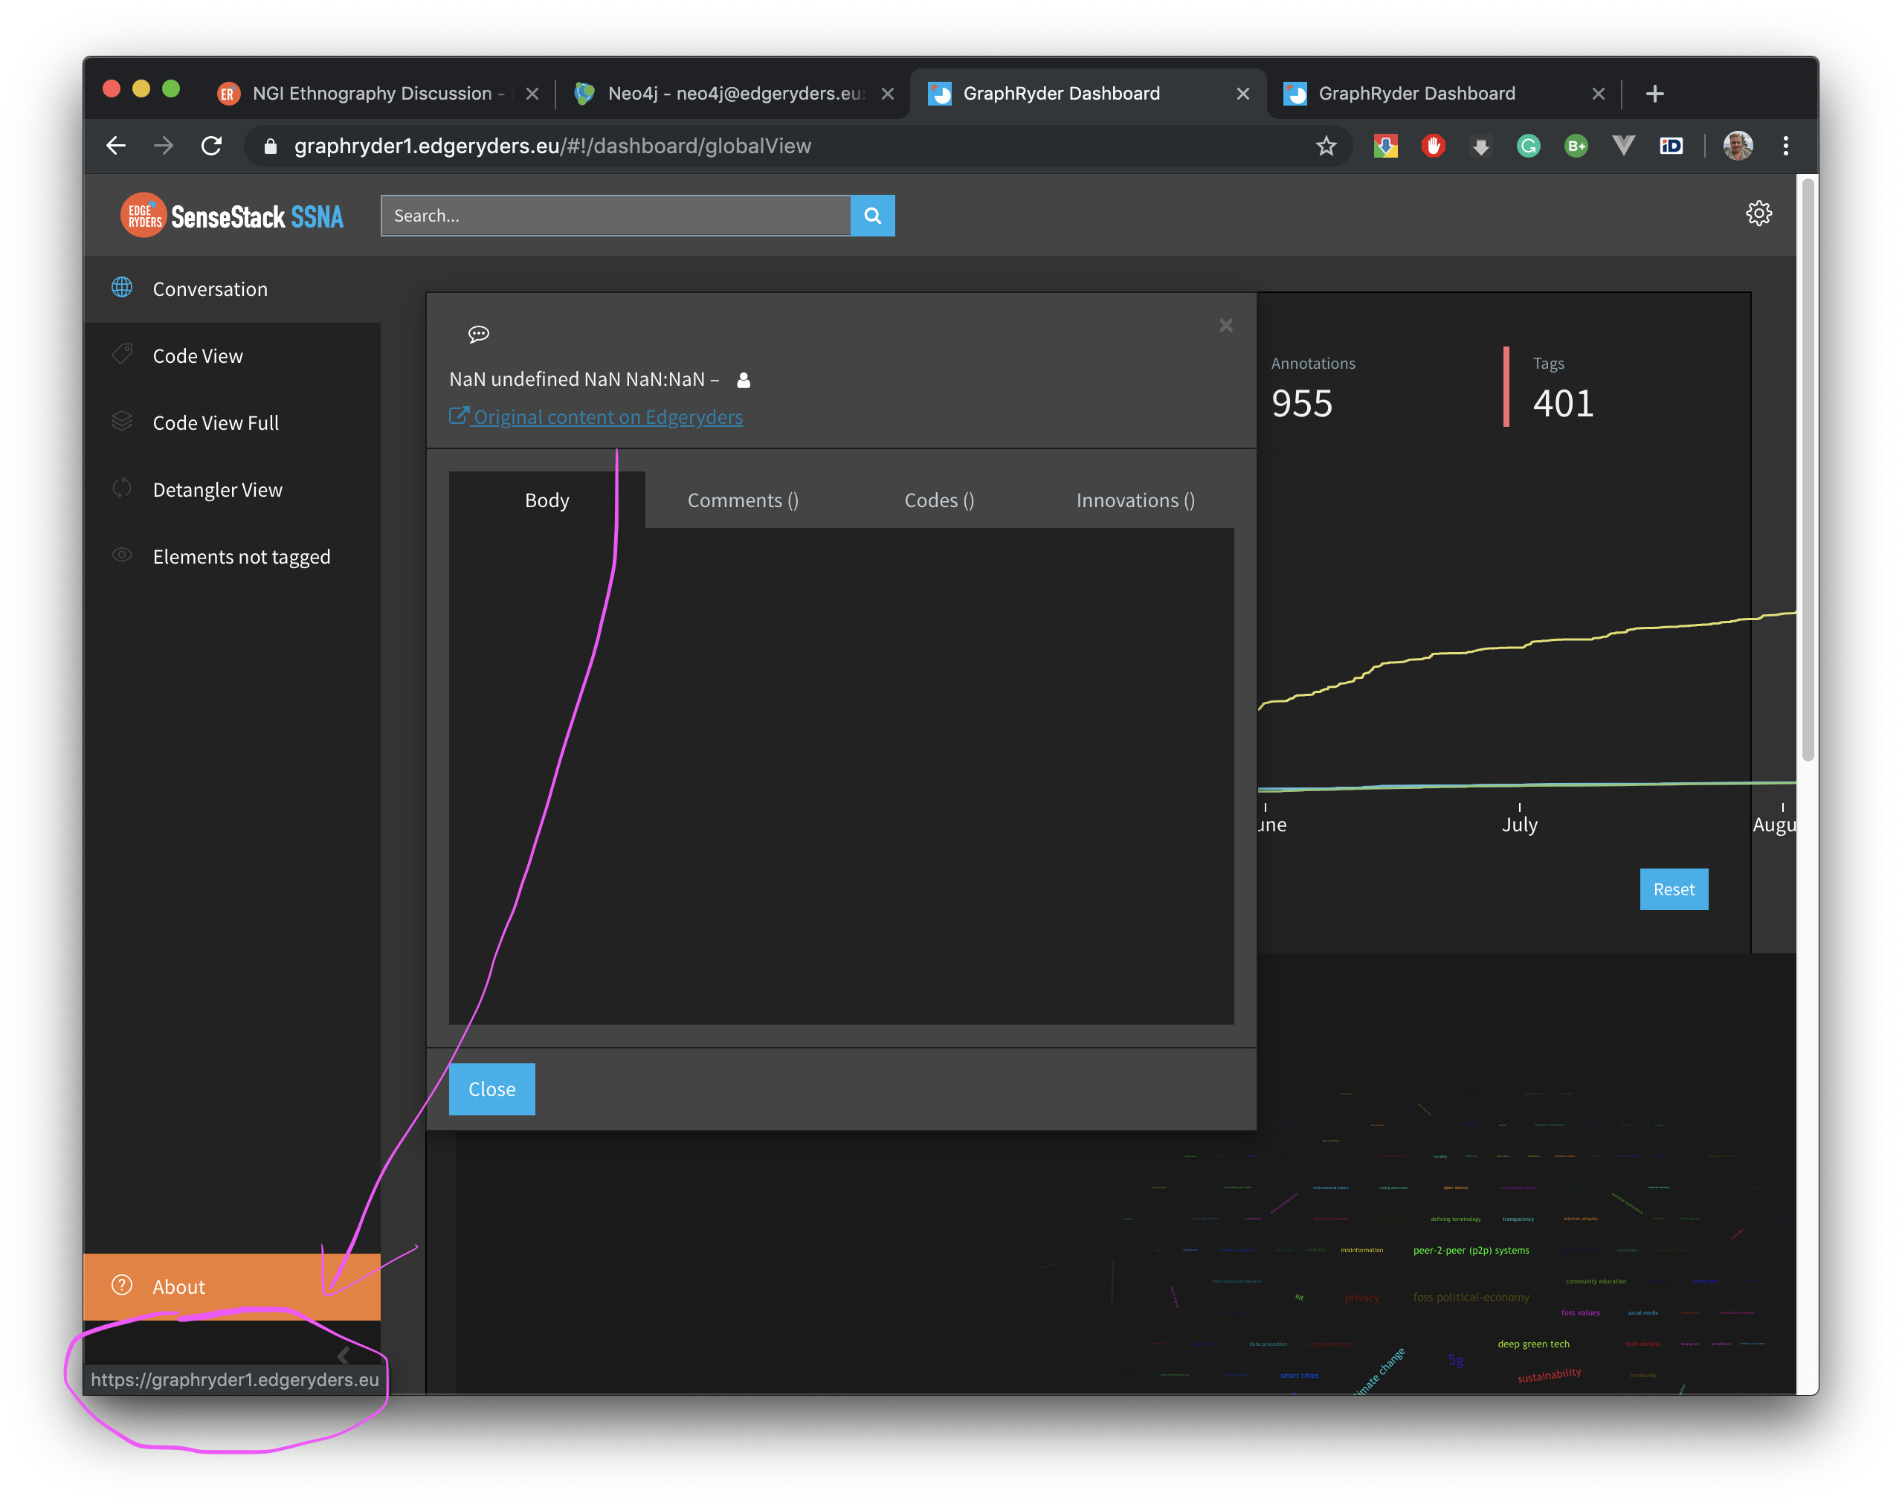Click the search magnifier button

(872, 216)
